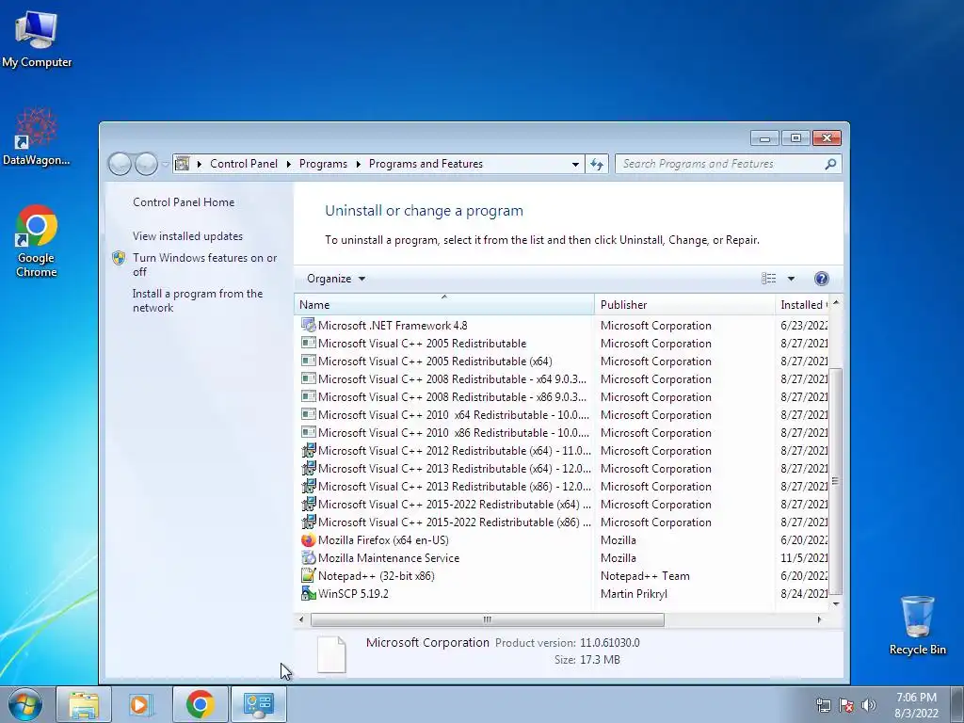Click the network tray icon
The width and height of the screenshot is (964, 723).
point(823,705)
